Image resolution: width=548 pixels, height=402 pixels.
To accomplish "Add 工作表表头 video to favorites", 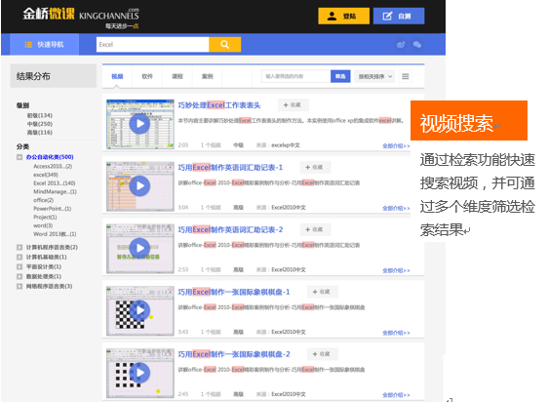I will 293,105.
